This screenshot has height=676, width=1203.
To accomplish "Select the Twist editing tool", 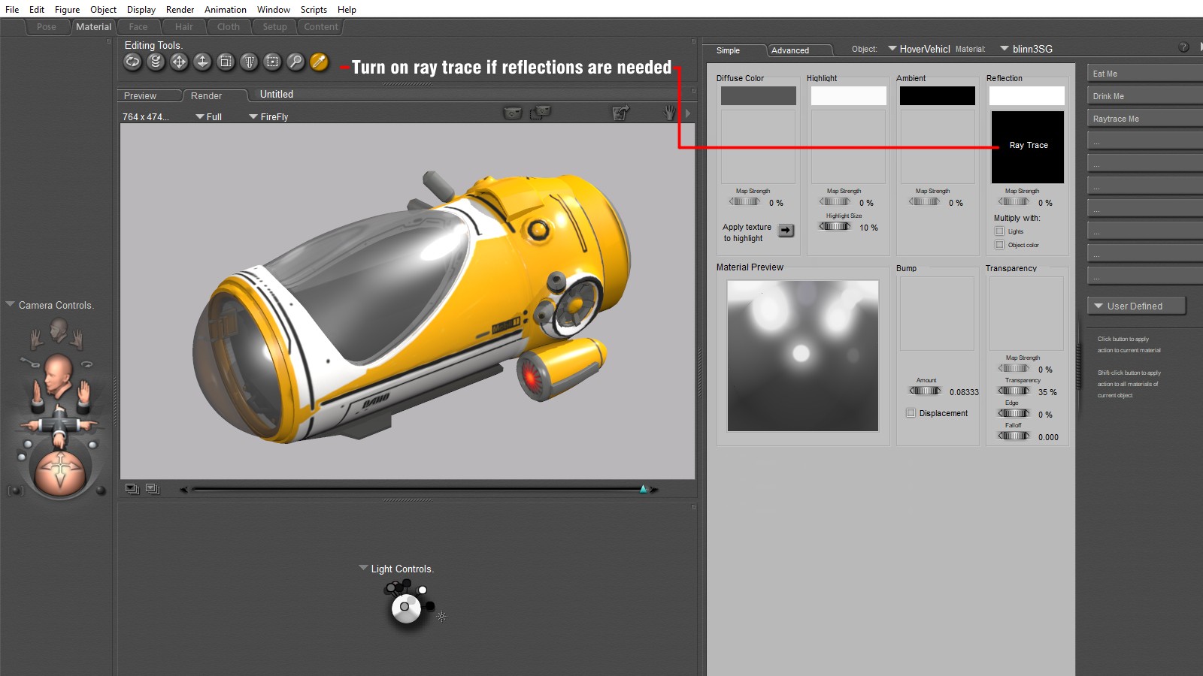I will [x=156, y=62].
